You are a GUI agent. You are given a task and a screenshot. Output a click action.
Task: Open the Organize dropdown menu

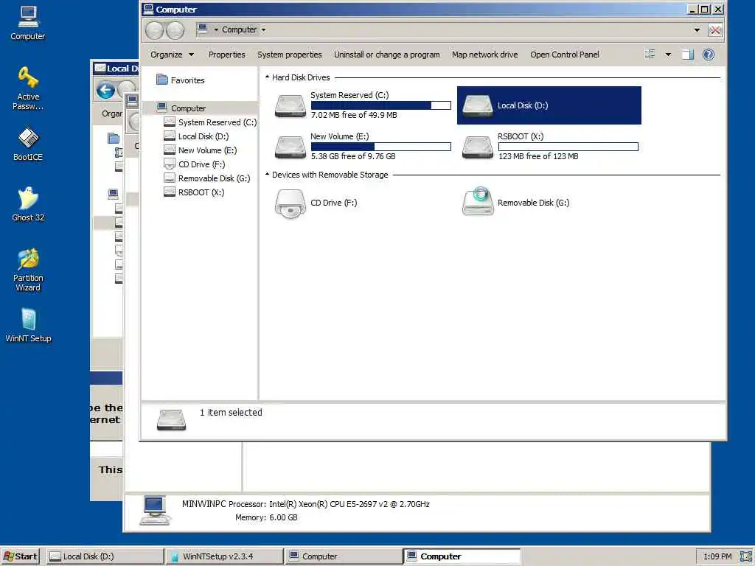[x=172, y=55]
